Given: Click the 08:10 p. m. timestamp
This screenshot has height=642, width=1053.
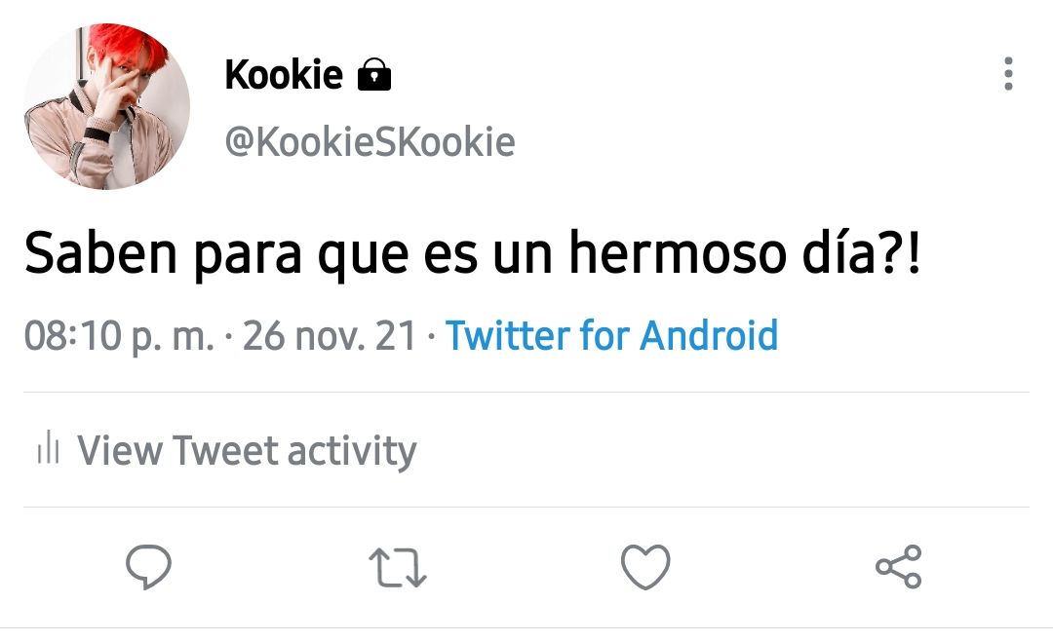Looking at the screenshot, I should 119,335.
